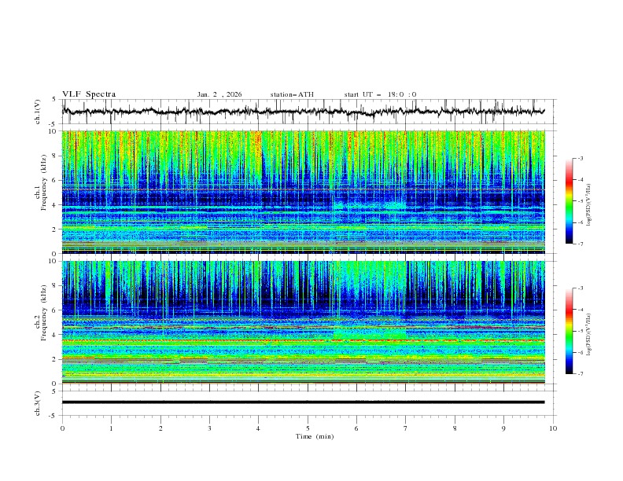Click the "4" kHz tick of ch.2 spectrogram
This screenshot has height=481, width=623.
pos(55,335)
